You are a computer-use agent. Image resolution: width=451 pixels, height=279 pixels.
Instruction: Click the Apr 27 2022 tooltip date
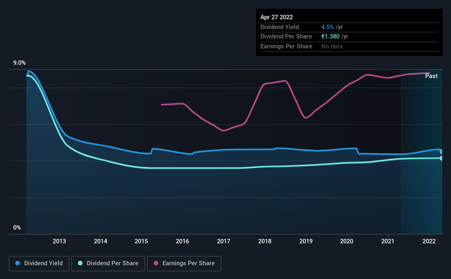pos(276,17)
